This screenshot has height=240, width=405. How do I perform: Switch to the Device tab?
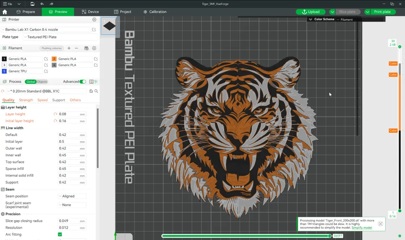point(90,12)
